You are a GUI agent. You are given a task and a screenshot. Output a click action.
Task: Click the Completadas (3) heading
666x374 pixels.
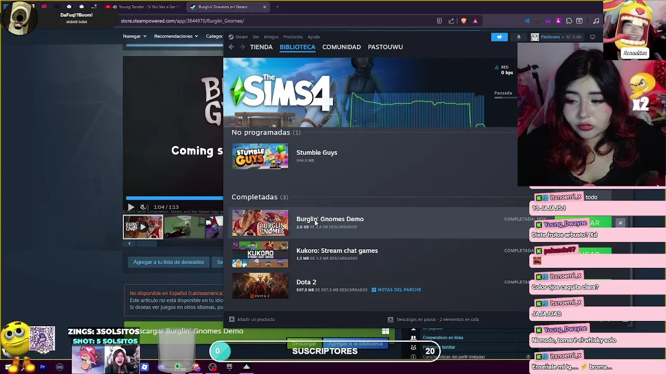(x=260, y=197)
